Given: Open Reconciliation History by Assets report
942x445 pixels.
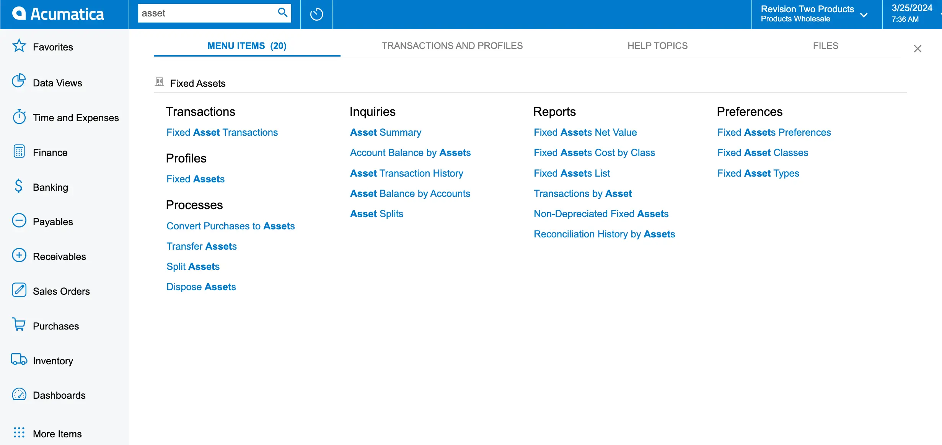Looking at the screenshot, I should coord(604,234).
